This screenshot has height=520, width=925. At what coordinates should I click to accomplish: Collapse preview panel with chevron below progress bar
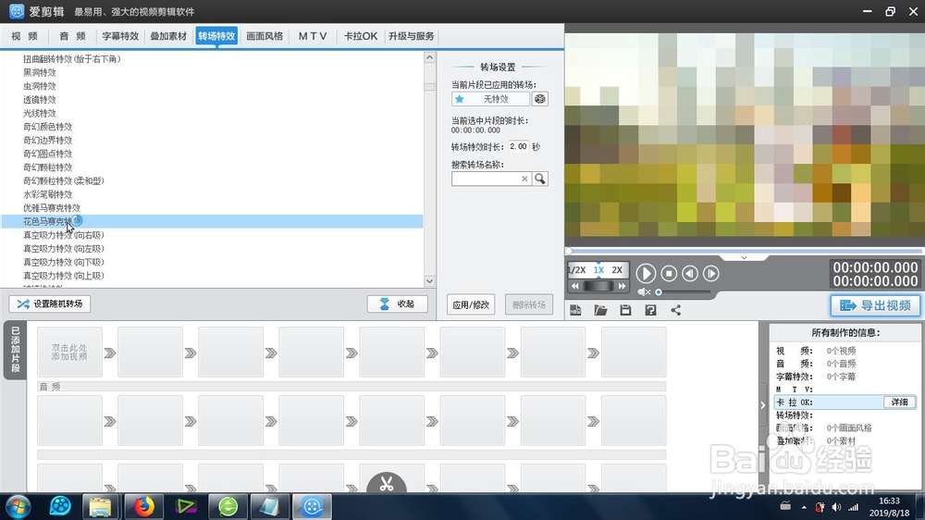[x=744, y=258]
